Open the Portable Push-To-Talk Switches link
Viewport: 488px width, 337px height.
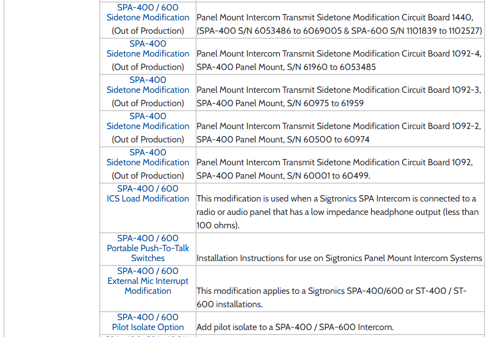[x=148, y=248]
